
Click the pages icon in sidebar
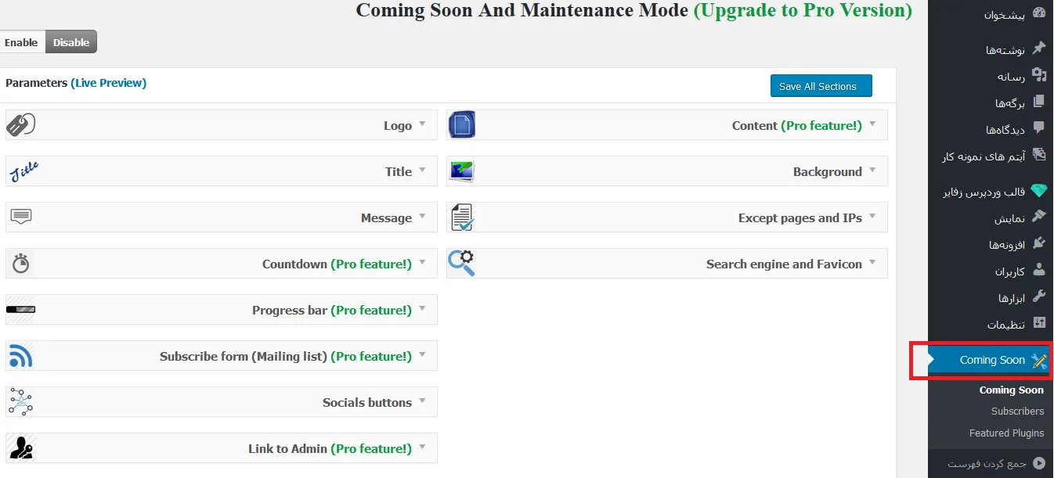[x=1039, y=102]
